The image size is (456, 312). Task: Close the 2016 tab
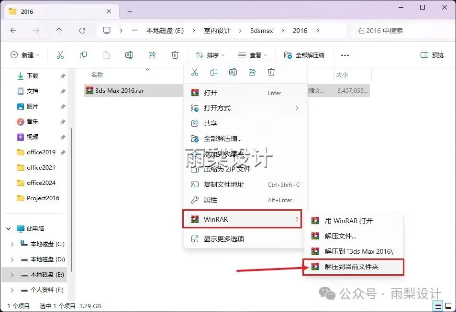point(109,11)
